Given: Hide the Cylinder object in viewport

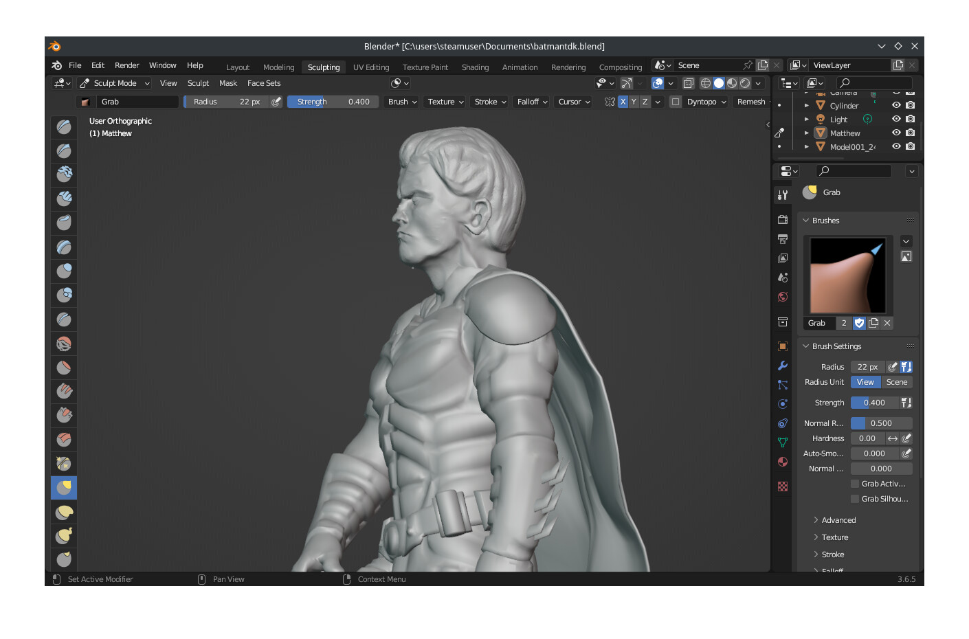Looking at the screenshot, I should pyautogui.click(x=896, y=105).
